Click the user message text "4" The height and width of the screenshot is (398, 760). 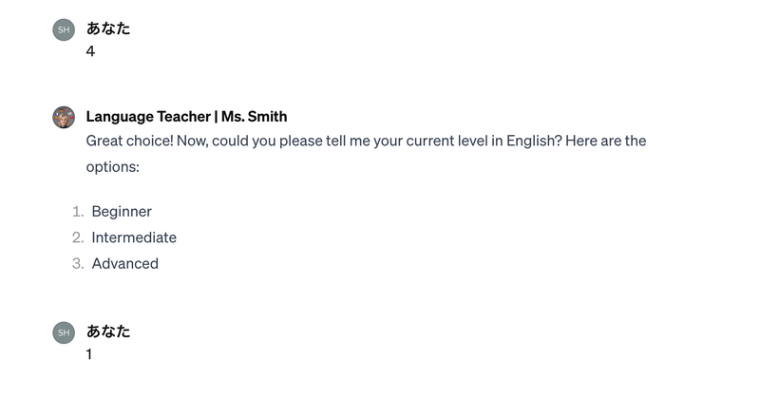point(90,51)
